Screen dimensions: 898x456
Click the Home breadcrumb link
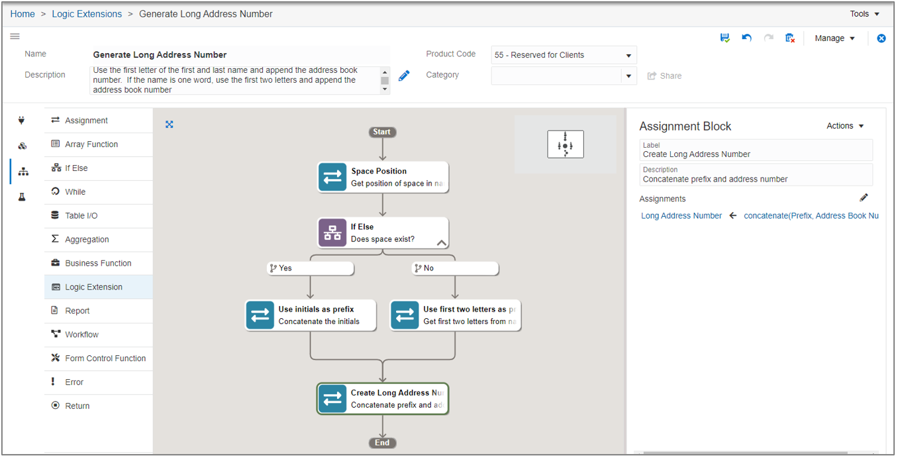click(23, 14)
